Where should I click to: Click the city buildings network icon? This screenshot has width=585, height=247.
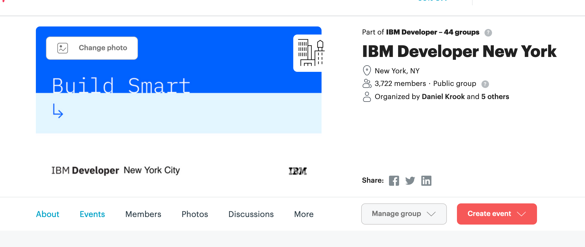point(309,53)
